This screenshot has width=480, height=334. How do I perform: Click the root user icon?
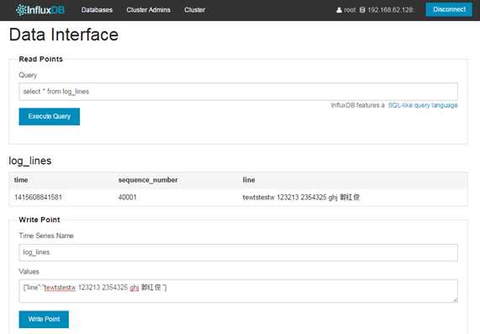coord(339,10)
